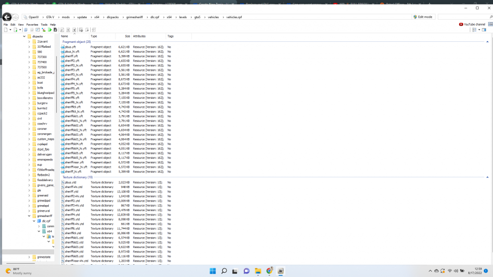The image size is (493, 277).
Task: Select file sheriffvisor_hi.yft
Action: click(76, 167)
